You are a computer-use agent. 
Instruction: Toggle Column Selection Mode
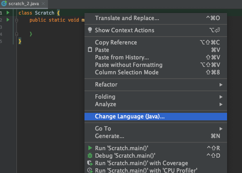(156, 72)
